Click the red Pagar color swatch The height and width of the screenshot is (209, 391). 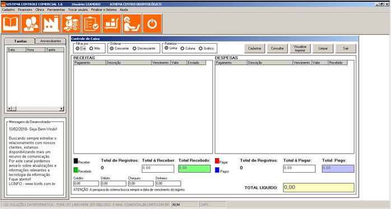pyautogui.click(x=217, y=161)
